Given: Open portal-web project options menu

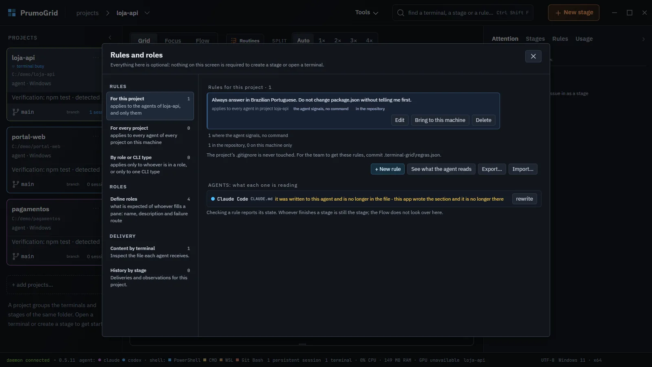Looking at the screenshot, I should tap(96, 137).
